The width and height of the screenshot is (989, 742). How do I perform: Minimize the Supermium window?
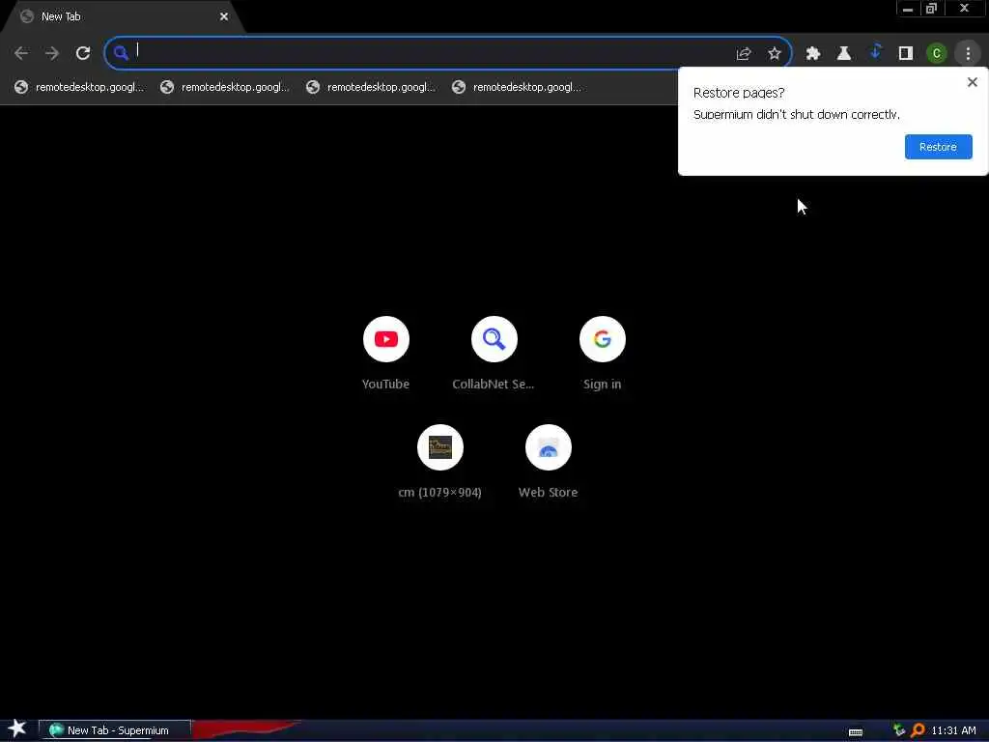(x=908, y=9)
